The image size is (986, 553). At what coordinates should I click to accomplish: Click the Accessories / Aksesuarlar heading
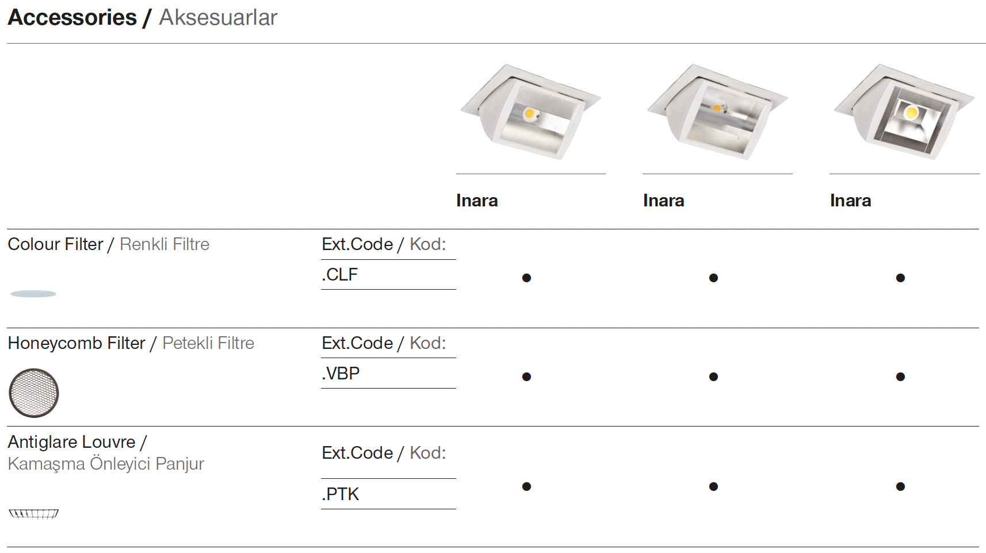[x=142, y=18]
